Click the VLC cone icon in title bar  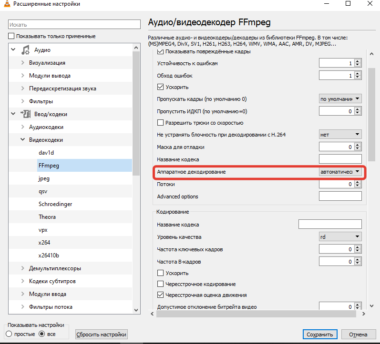pos(6,4)
